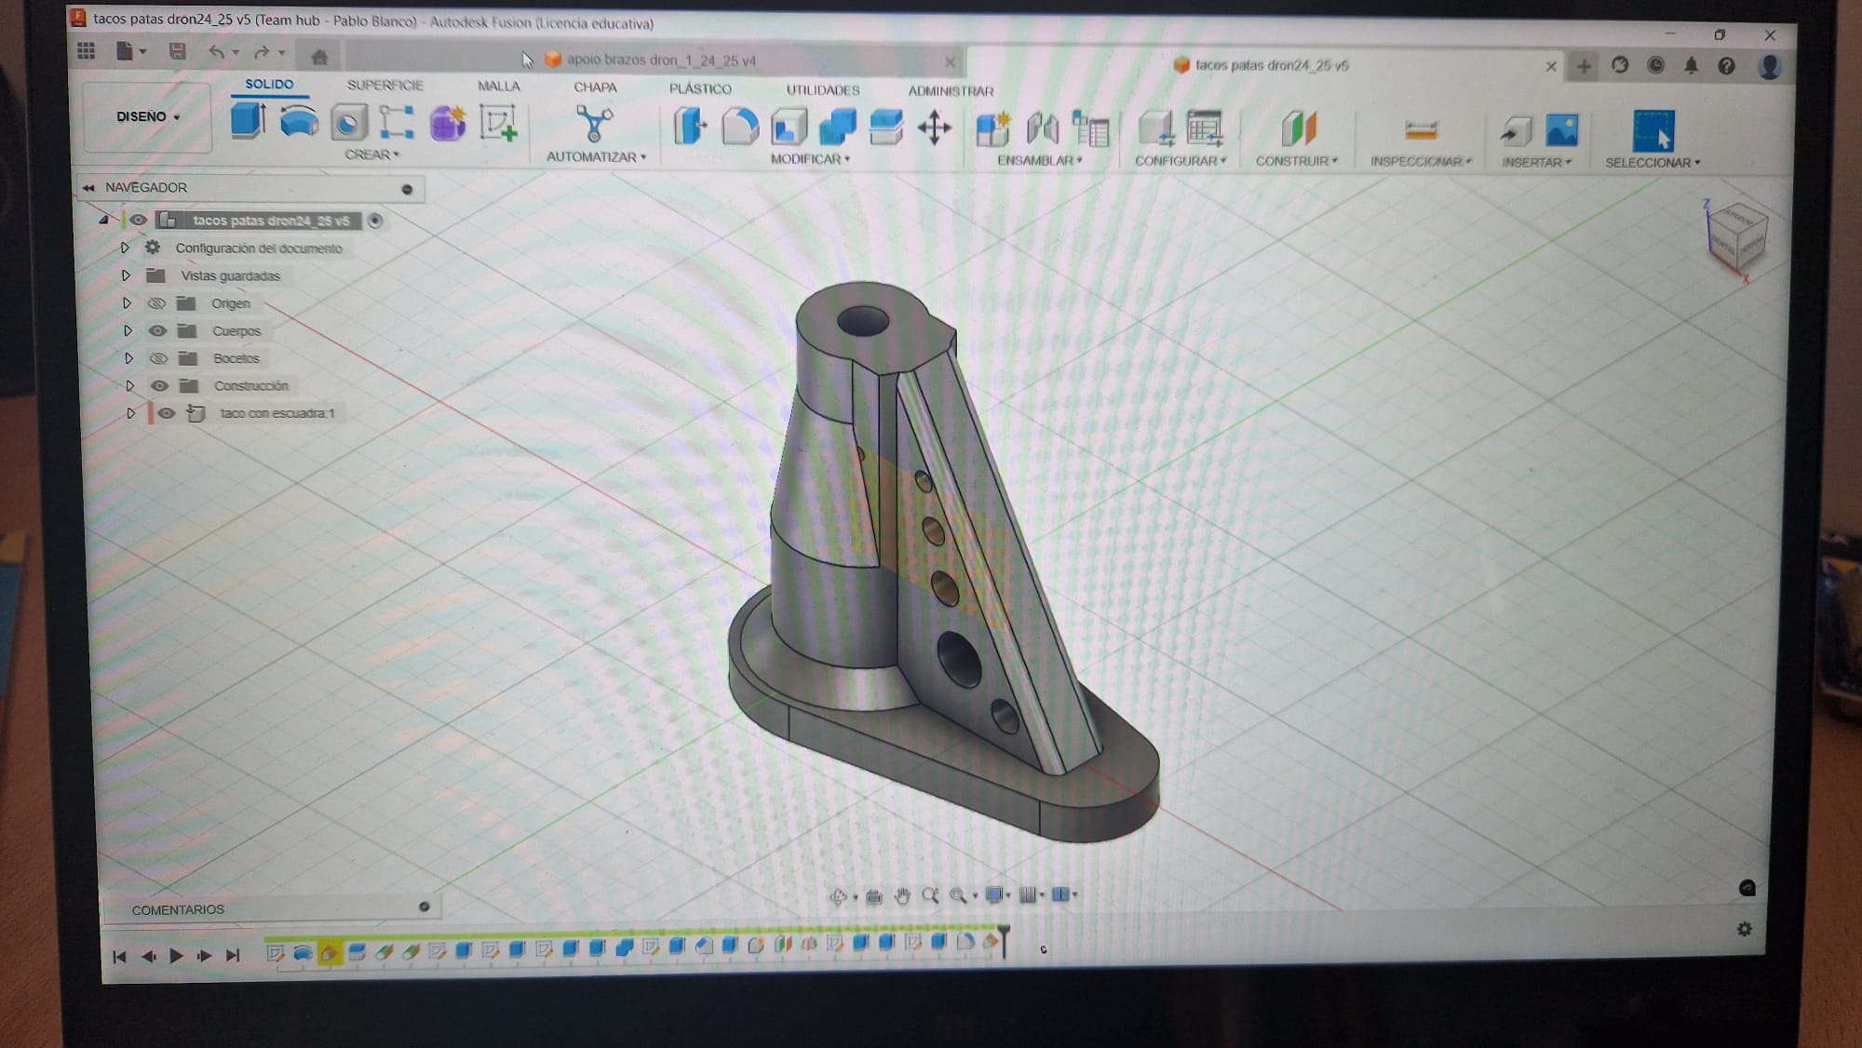Image resolution: width=1862 pixels, height=1048 pixels.
Task: Open the Joint tool in Ensamblar
Action: (x=1042, y=128)
